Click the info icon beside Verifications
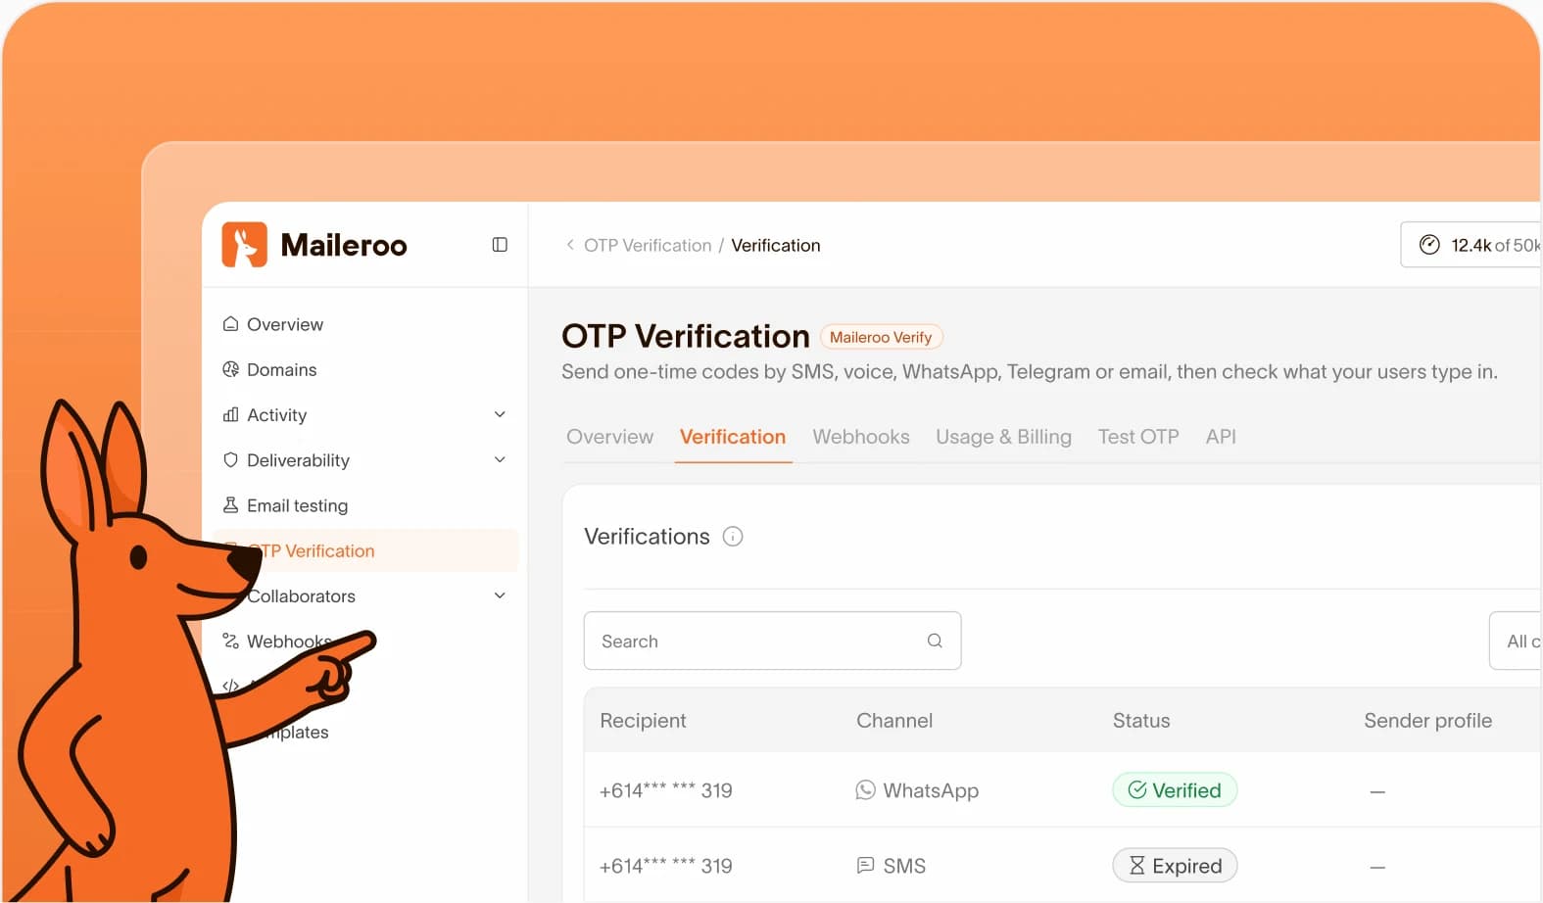1543x903 pixels. [x=733, y=537]
